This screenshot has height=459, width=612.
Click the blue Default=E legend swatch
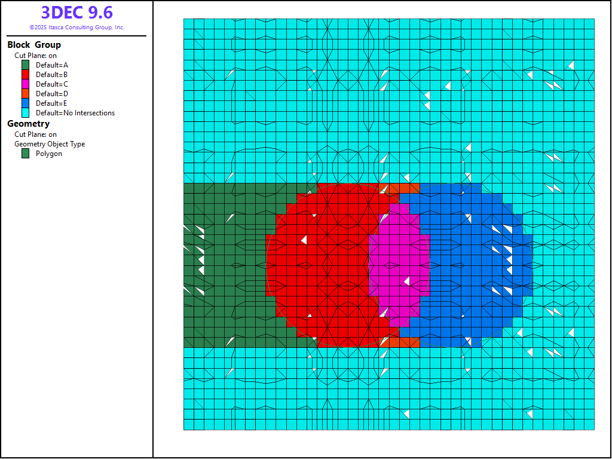pos(26,103)
